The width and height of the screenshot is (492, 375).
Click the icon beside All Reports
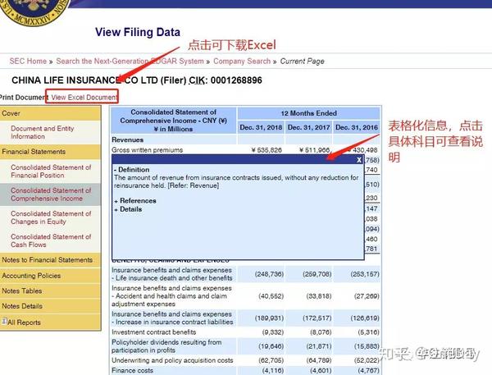point(4,321)
